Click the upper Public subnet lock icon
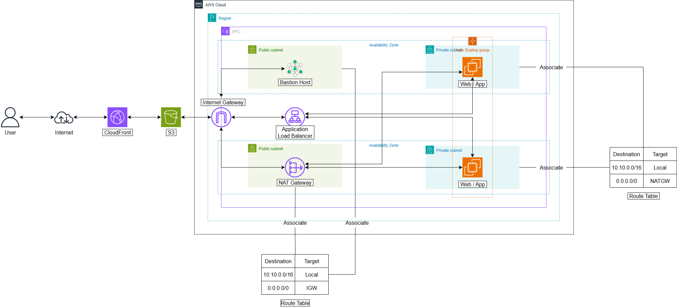The image size is (677, 308). click(252, 49)
